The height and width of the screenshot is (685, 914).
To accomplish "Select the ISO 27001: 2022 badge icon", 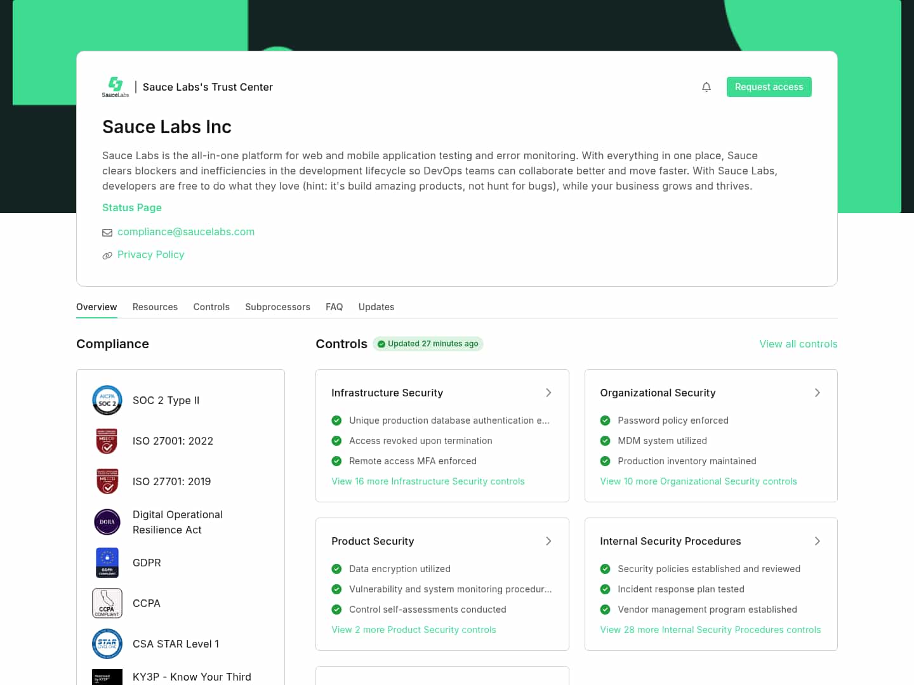I will [x=107, y=441].
